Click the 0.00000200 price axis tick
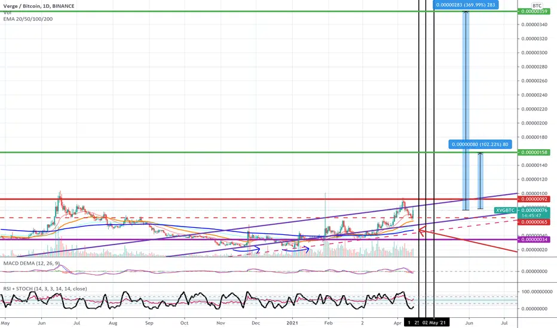The height and width of the screenshot is (328, 557). pos(534,123)
